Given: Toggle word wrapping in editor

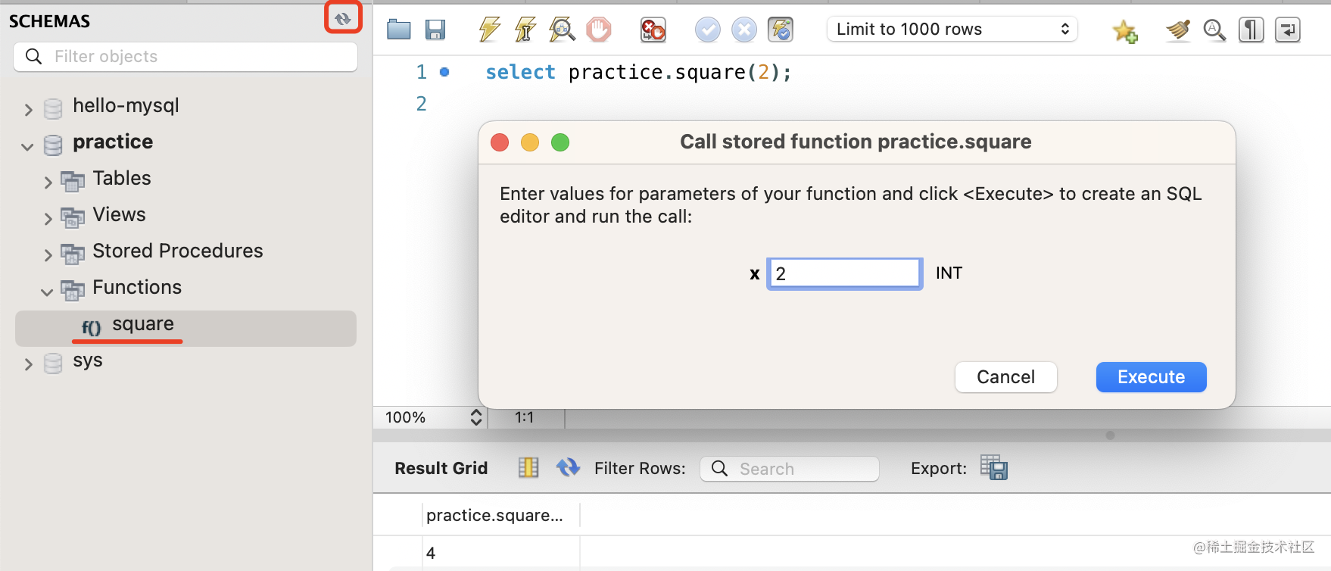Looking at the screenshot, I should click(1288, 30).
